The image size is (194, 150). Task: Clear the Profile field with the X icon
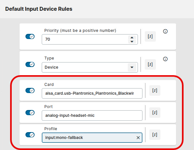pyautogui.click(x=138, y=138)
